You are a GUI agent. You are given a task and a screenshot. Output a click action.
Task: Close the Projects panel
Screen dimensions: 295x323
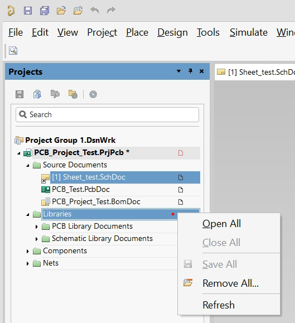pos(201,71)
